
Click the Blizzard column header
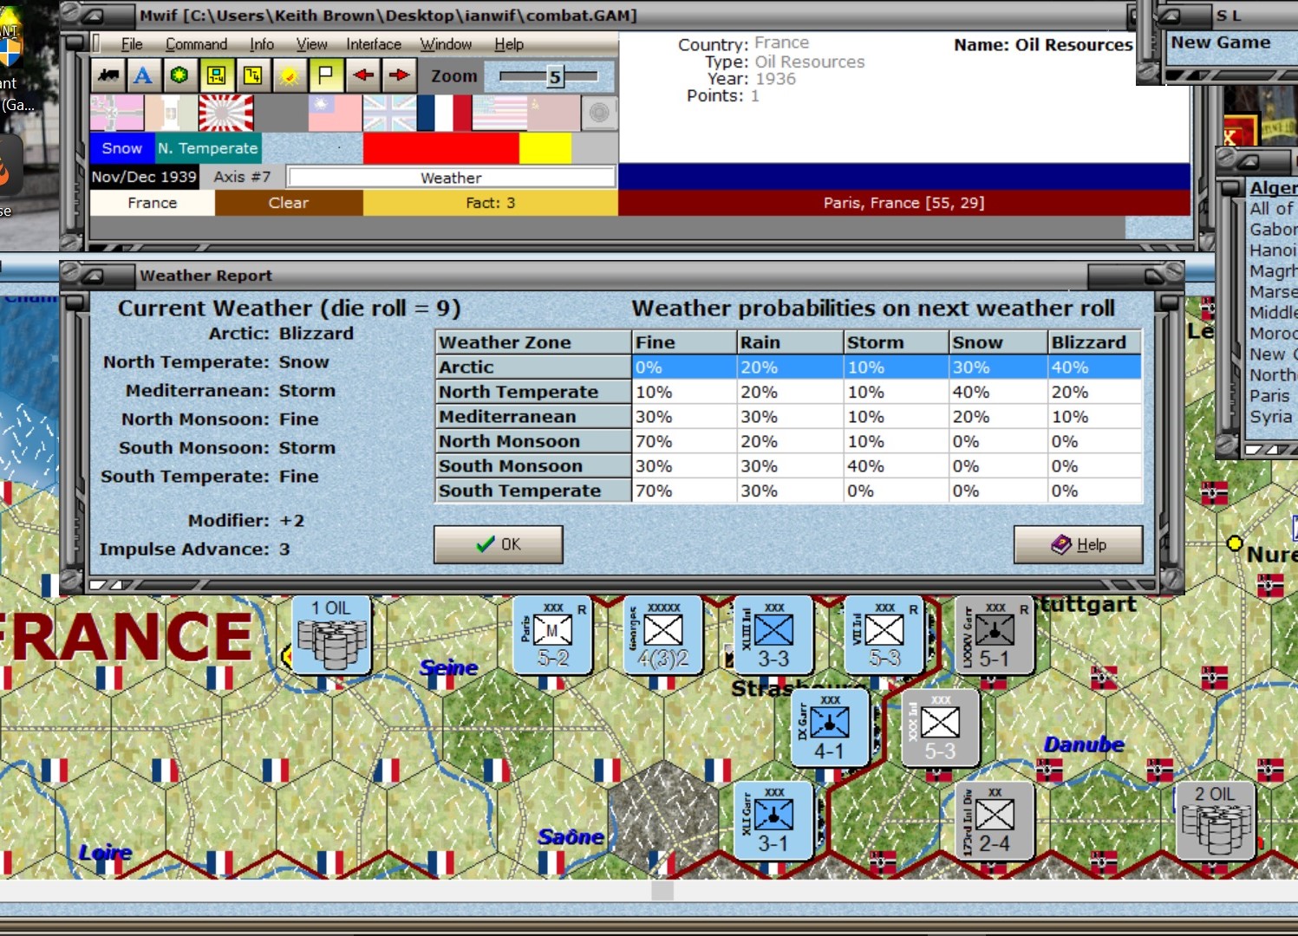pos(1093,342)
